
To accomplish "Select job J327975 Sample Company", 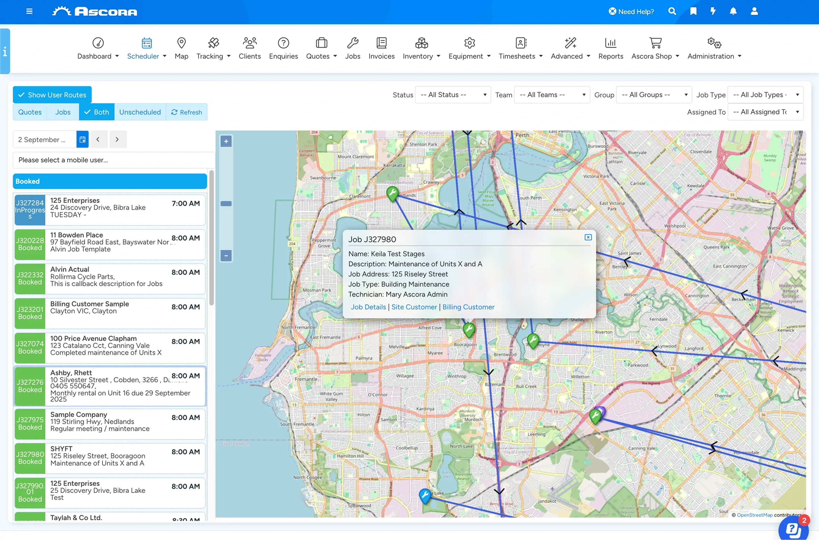I will 109,424.
